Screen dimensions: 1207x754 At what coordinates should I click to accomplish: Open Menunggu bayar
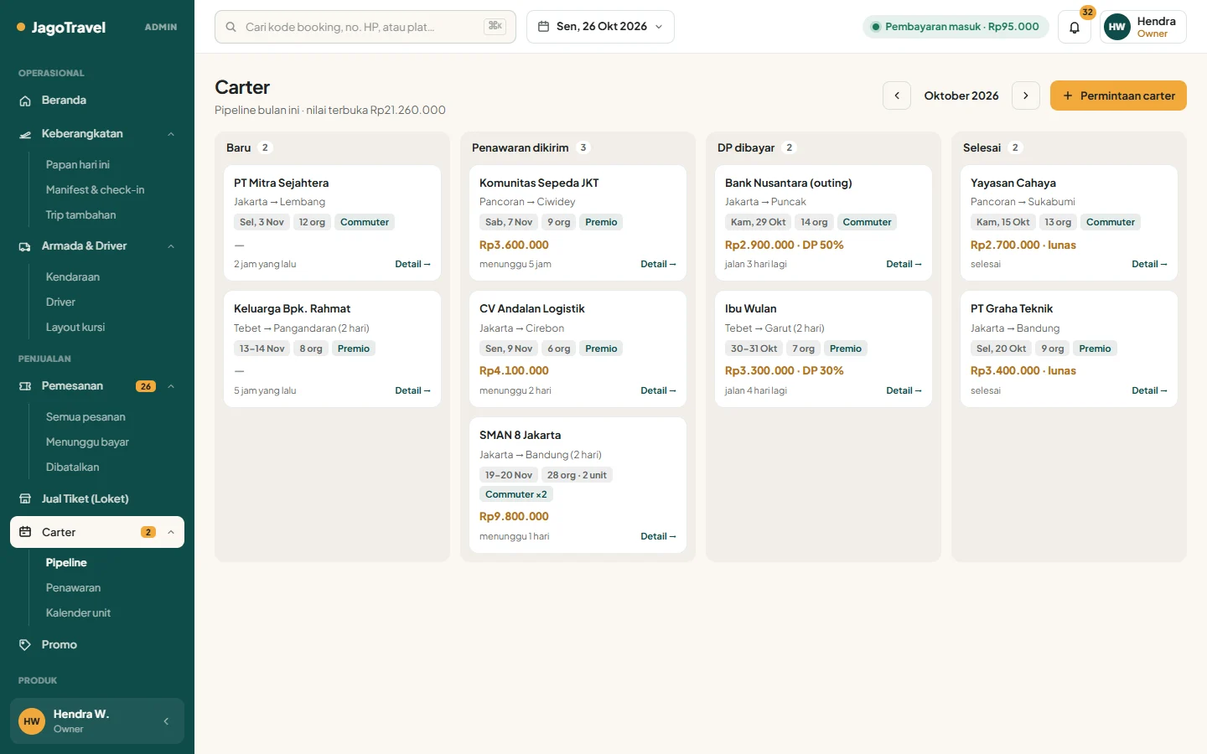click(87, 442)
